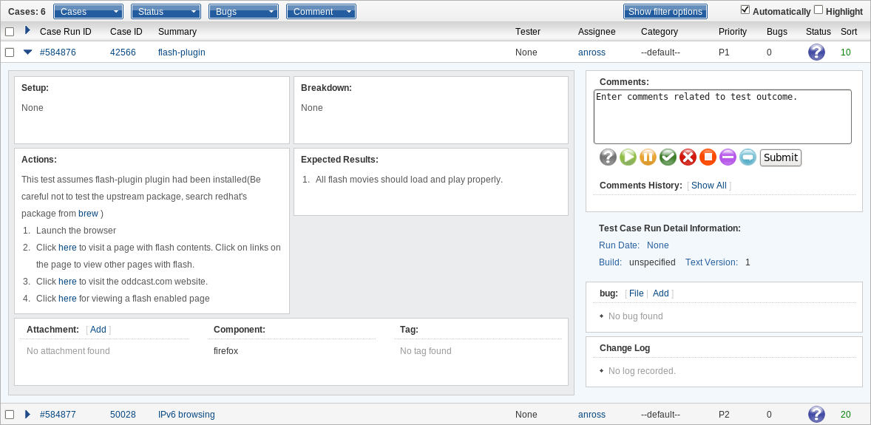Open the Bugs dropdown menu
The image size is (871, 425).
click(x=243, y=12)
